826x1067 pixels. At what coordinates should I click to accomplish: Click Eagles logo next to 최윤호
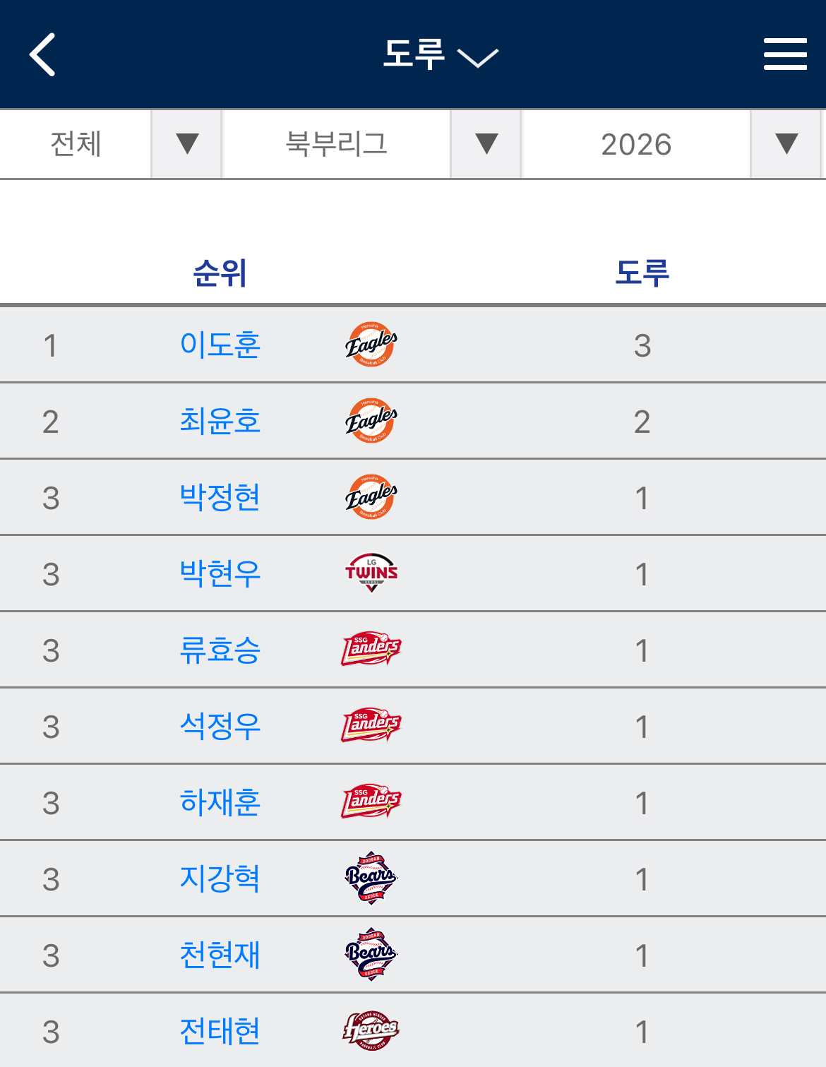coord(371,421)
